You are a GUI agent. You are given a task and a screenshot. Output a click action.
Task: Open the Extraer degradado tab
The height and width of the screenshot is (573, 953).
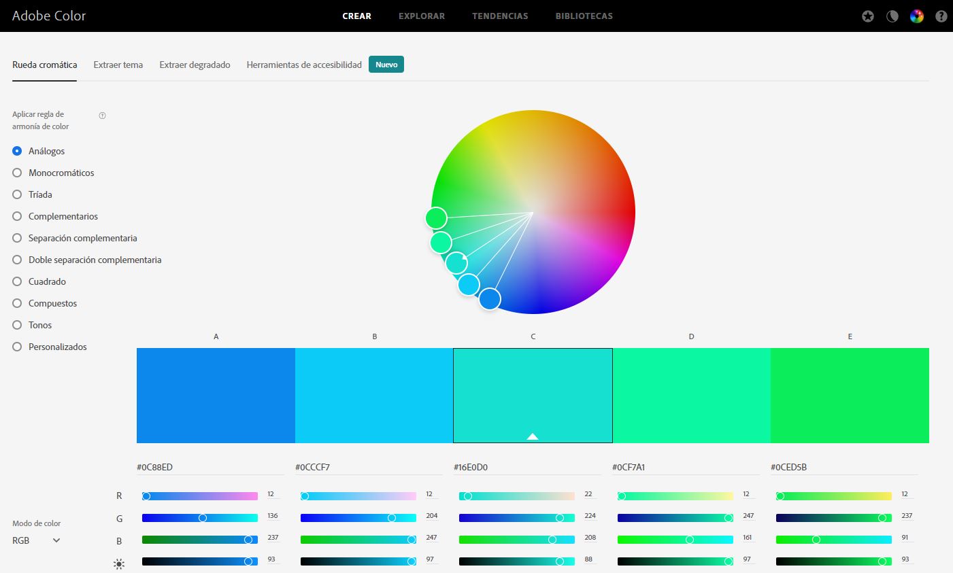pos(195,65)
